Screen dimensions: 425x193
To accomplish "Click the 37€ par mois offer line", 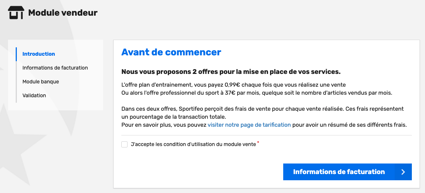I will point(257,93).
